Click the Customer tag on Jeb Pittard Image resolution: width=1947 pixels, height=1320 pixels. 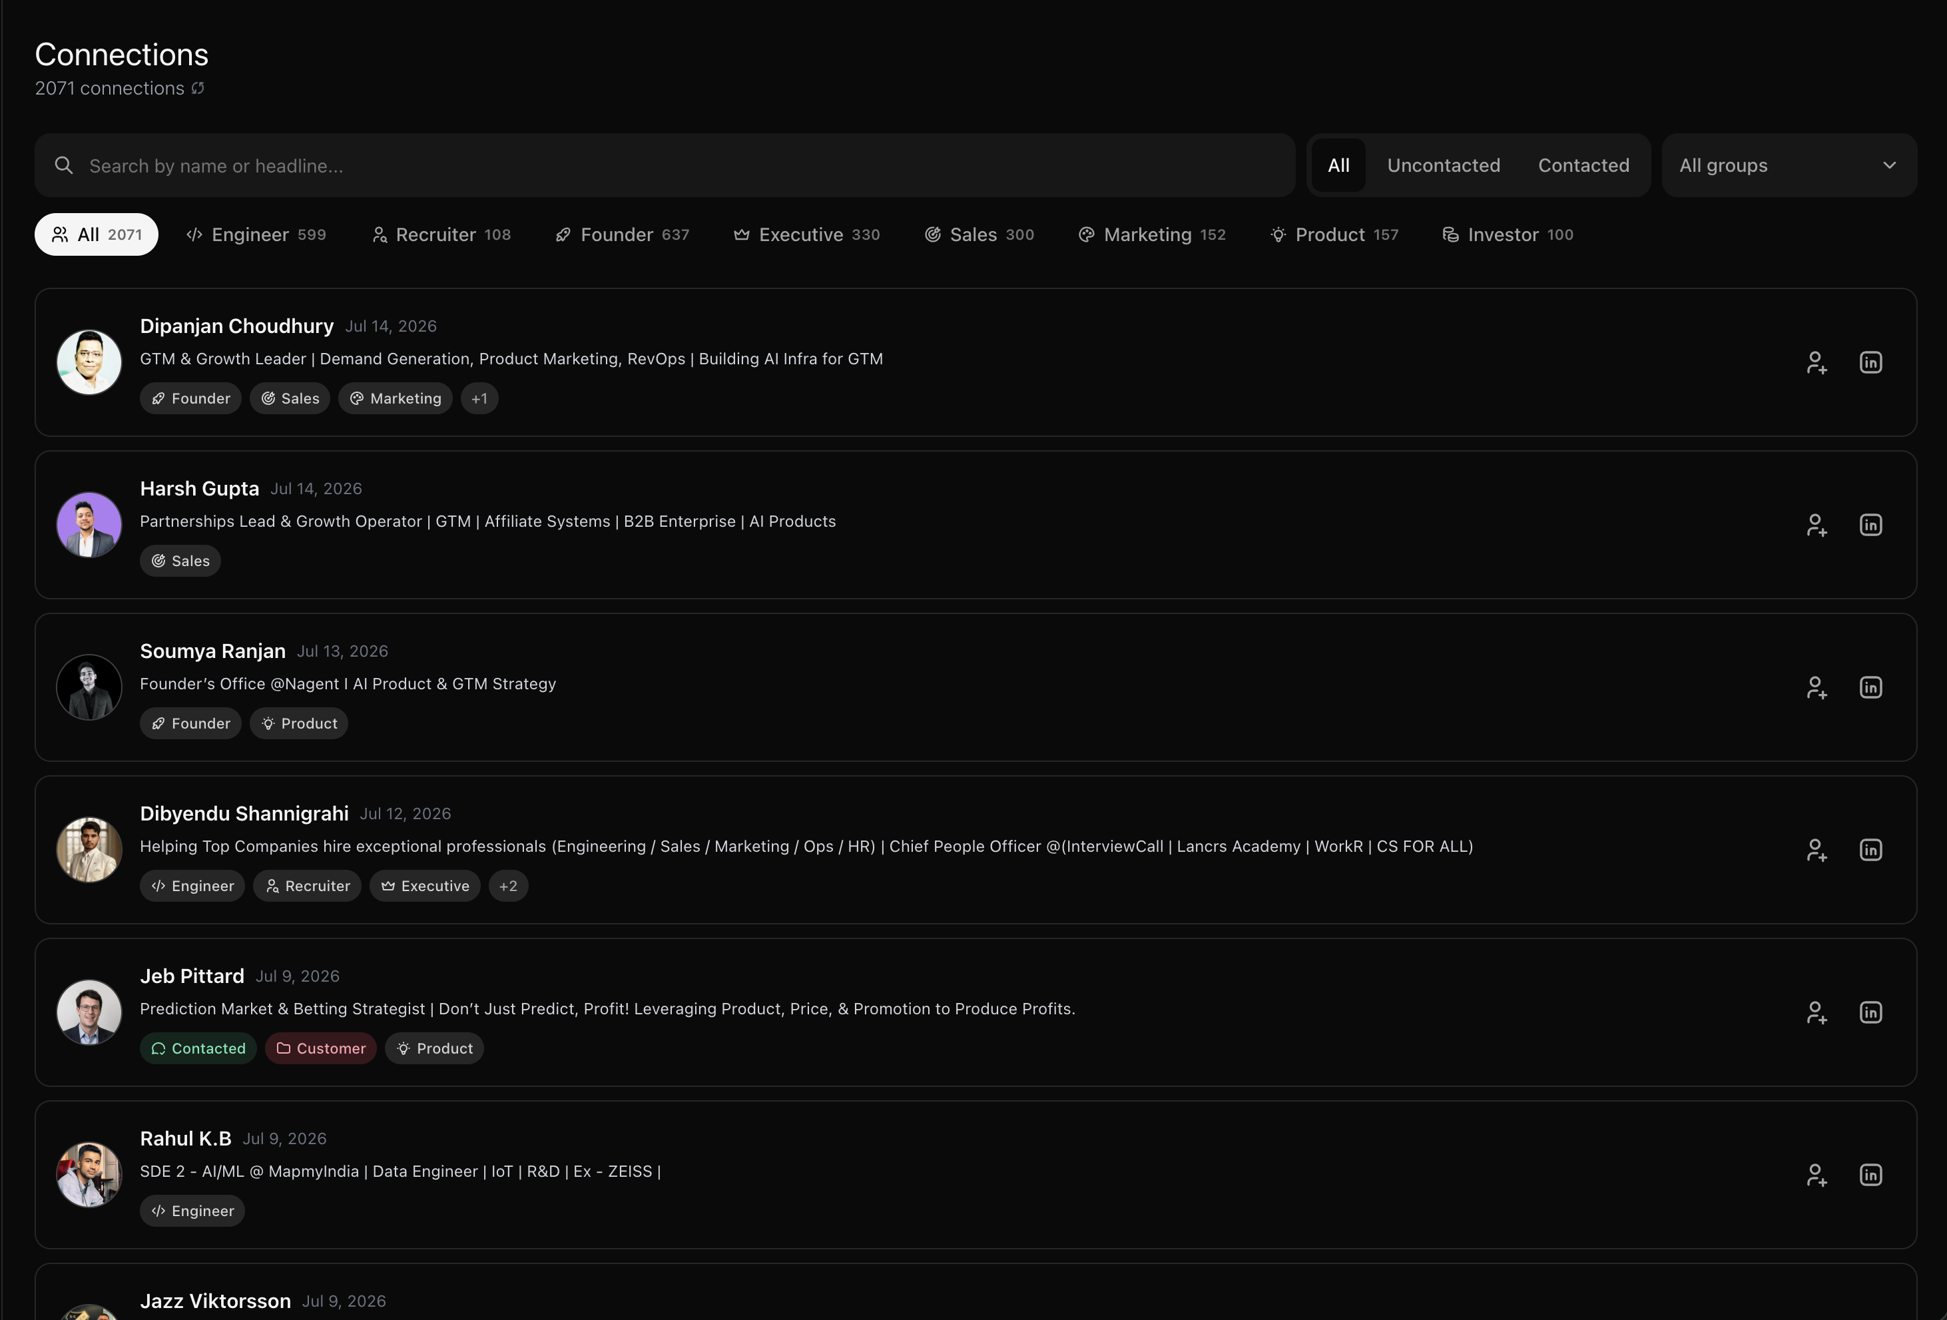(x=321, y=1048)
